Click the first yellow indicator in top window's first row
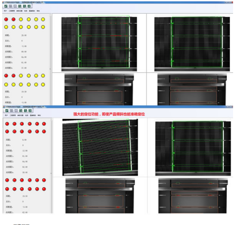The height and width of the screenshot is (225, 241). tap(21, 19)
